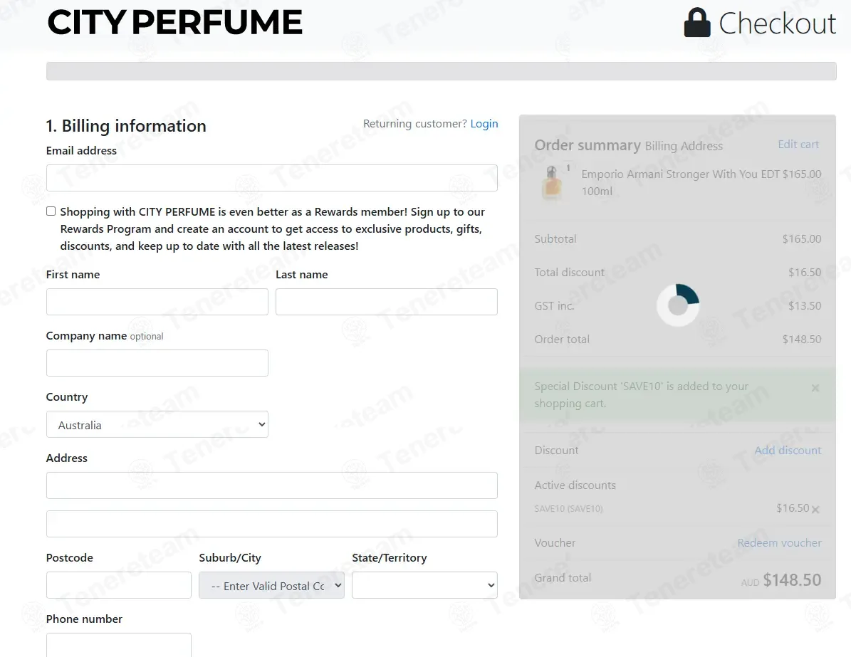Click the Add discount link
The image size is (851, 657).
point(788,451)
